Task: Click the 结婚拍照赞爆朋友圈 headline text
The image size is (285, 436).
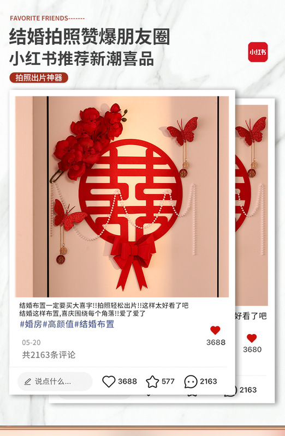Action: coord(90,37)
